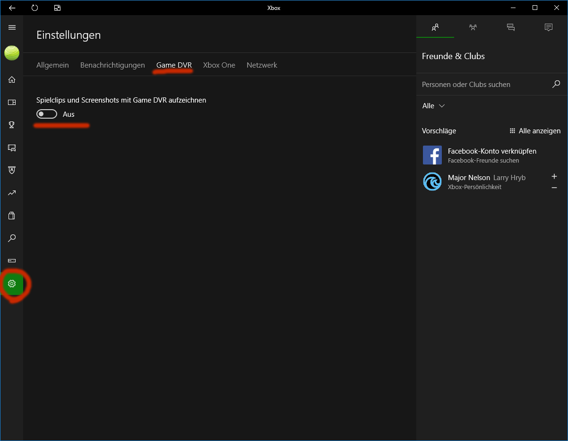568x441 pixels.
Task: Open the hamburger menu in the sidebar
Action: pos(12,27)
